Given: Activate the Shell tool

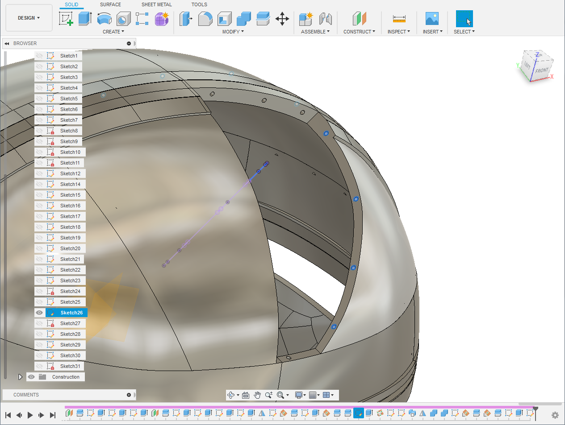Looking at the screenshot, I should tap(225, 19).
